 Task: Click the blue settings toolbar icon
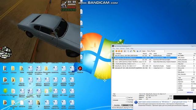[x=138, y=51]
